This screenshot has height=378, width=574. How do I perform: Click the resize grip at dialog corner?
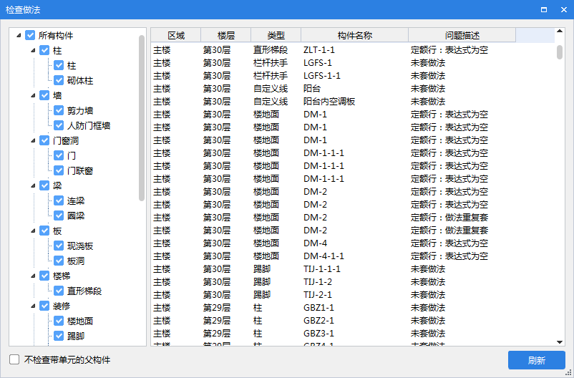568,373
